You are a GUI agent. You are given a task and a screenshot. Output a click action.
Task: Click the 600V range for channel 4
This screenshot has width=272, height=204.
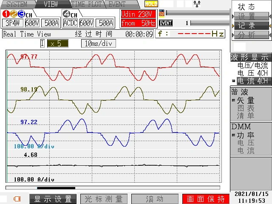87,23
